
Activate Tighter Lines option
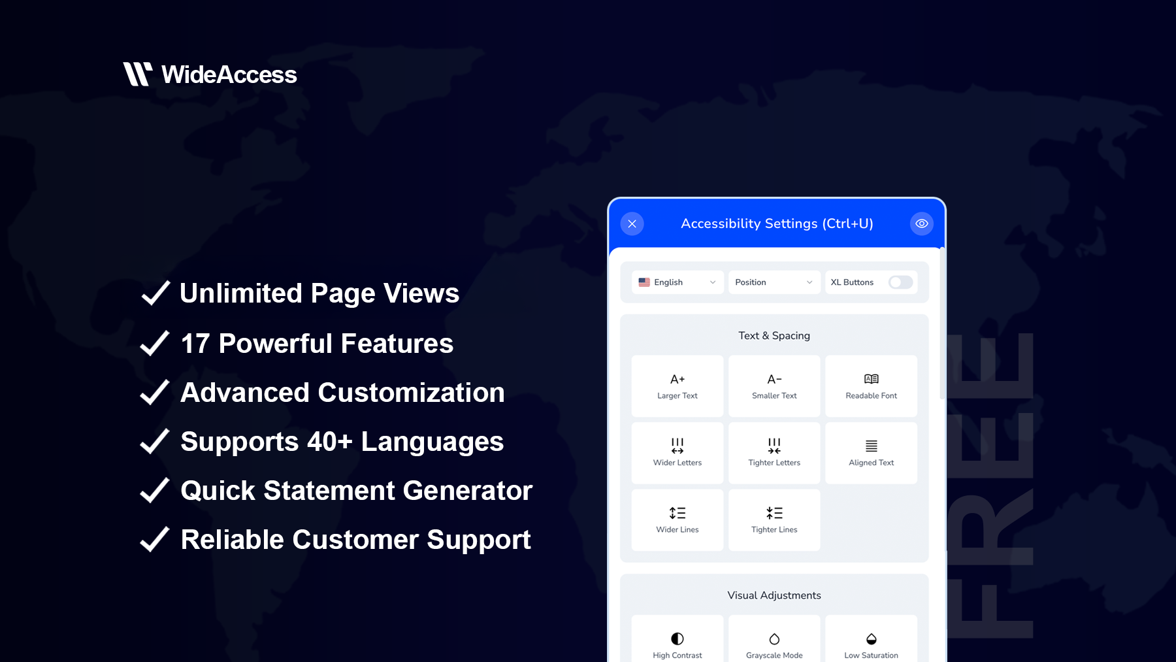[x=774, y=520]
